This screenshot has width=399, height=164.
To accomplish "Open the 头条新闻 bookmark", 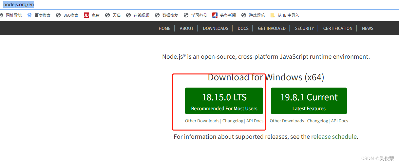I will click(x=228, y=15).
